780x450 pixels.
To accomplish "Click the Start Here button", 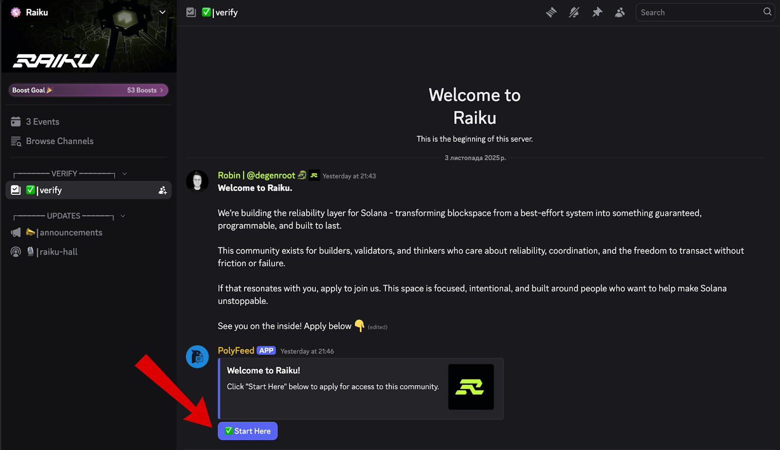I will [x=248, y=431].
